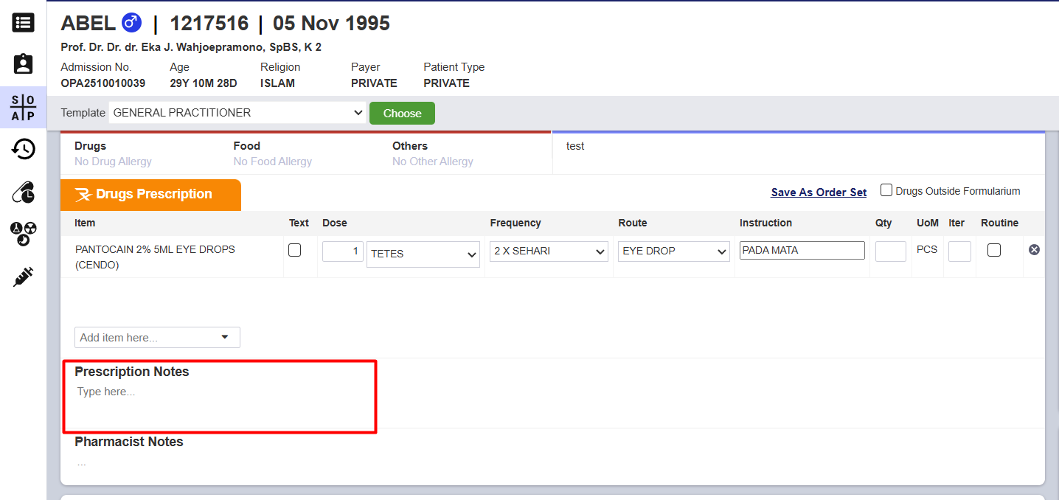
Task: Open the TETES dose unit dropdown
Action: (423, 254)
